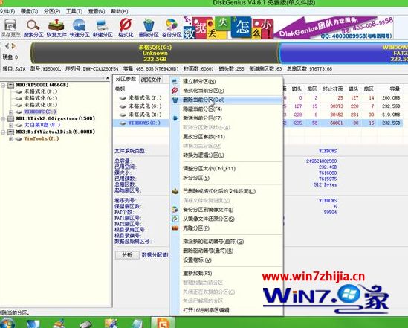Choose 指派新的驱动器号(盘符)(G) menu entry
This screenshot has width=408, height=328.
tap(227, 242)
